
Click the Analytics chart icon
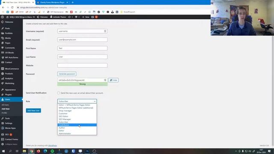coord(3,79)
